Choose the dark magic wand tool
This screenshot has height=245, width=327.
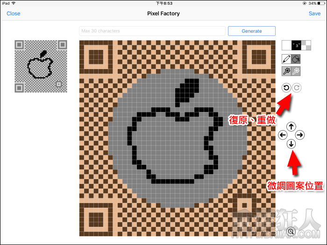click(x=286, y=71)
